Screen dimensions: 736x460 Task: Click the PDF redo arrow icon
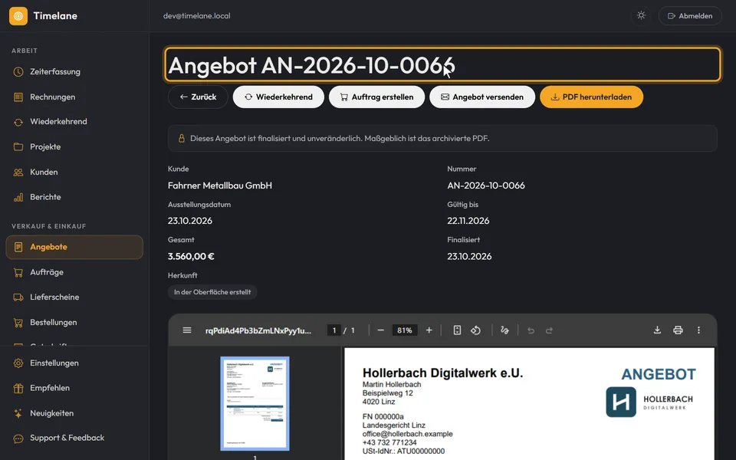coord(549,330)
